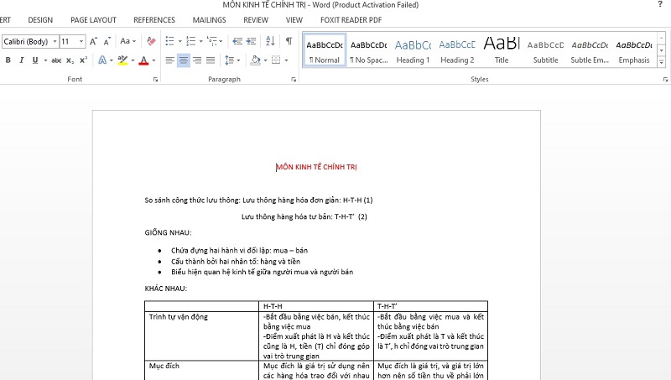Expand borders options arrow

tap(286, 60)
